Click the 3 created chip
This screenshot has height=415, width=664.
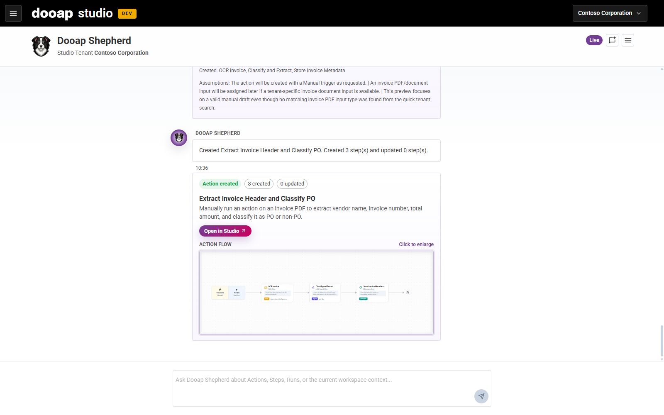click(x=259, y=184)
